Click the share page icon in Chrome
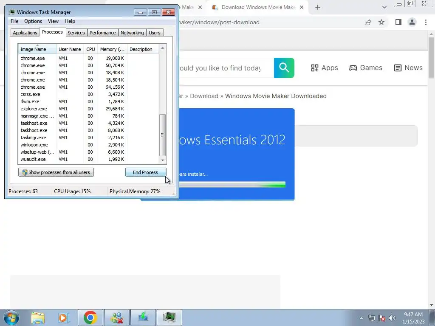The image size is (435, 326). point(368,22)
